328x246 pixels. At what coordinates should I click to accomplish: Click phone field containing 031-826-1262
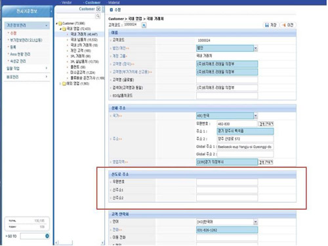coord(227,230)
